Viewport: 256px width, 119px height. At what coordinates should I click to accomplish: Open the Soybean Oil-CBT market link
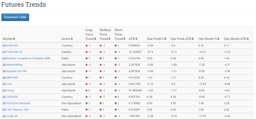(16, 71)
